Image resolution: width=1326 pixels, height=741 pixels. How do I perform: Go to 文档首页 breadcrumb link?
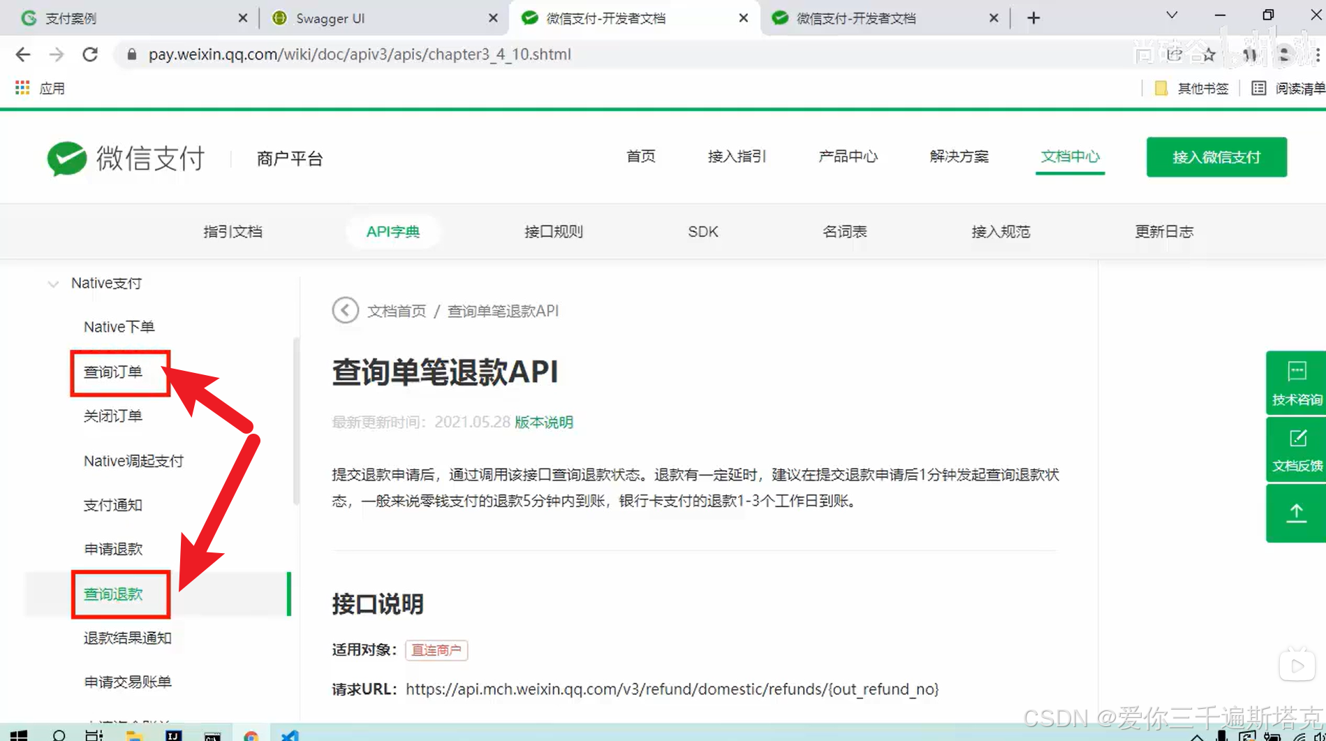click(x=397, y=311)
